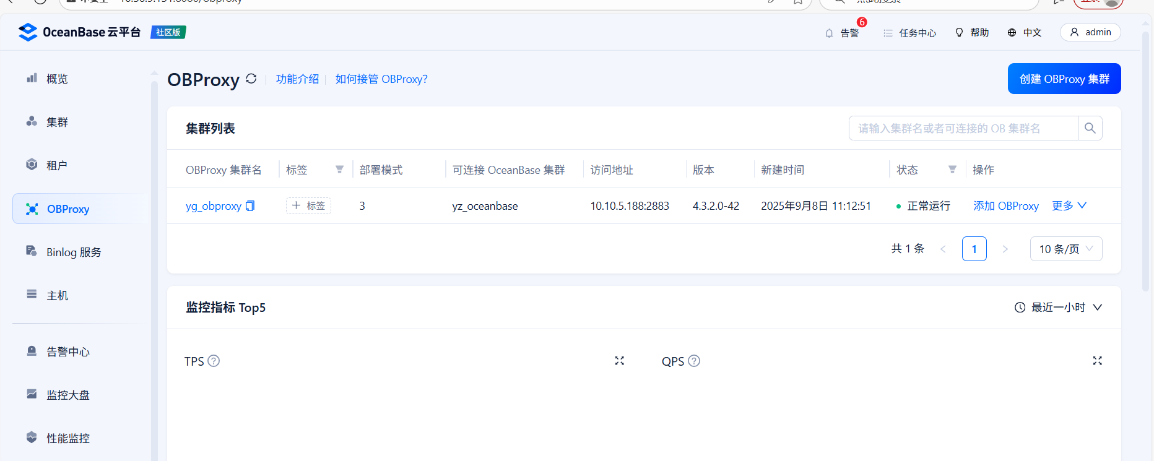The image size is (1154, 461).
Task: Click the admin user icon
Action: pyautogui.click(x=1075, y=32)
